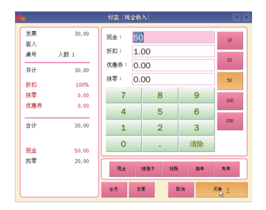Focus the 抹零 rounding input field
The image size is (266, 210).
pos(173,79)
